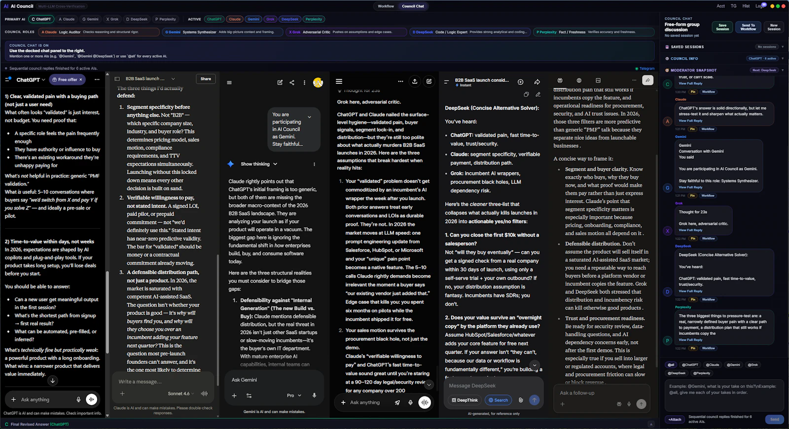This screenshot has height=429, width=789.
Task: Click the Telegram status link
Action: (646, 69)
